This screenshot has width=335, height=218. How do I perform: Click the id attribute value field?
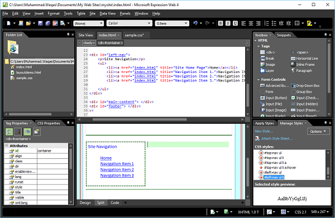52,151
